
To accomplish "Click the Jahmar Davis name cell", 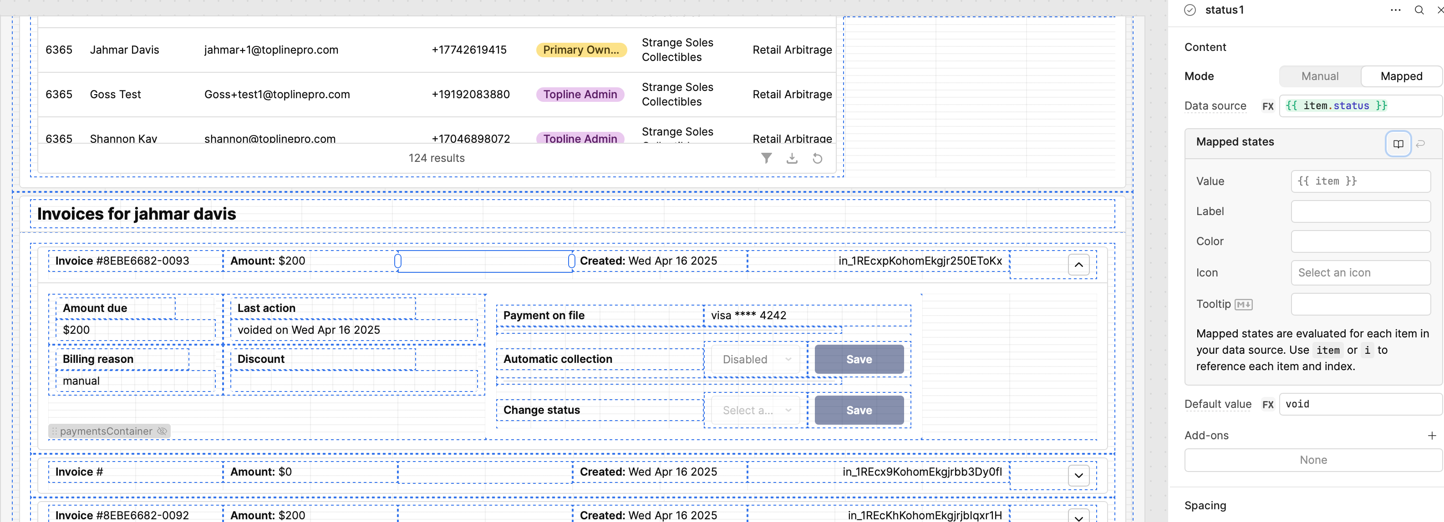I will [x=124, y=50].
